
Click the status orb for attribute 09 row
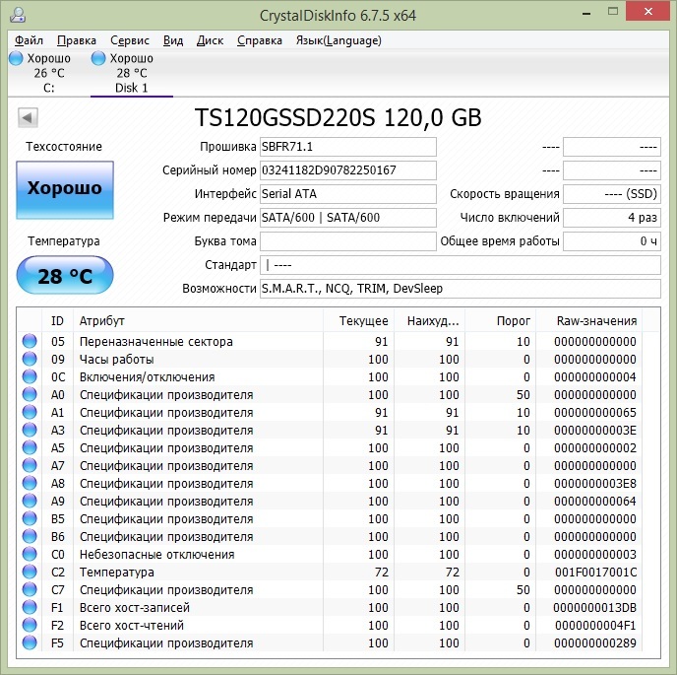tap(29, 360)
